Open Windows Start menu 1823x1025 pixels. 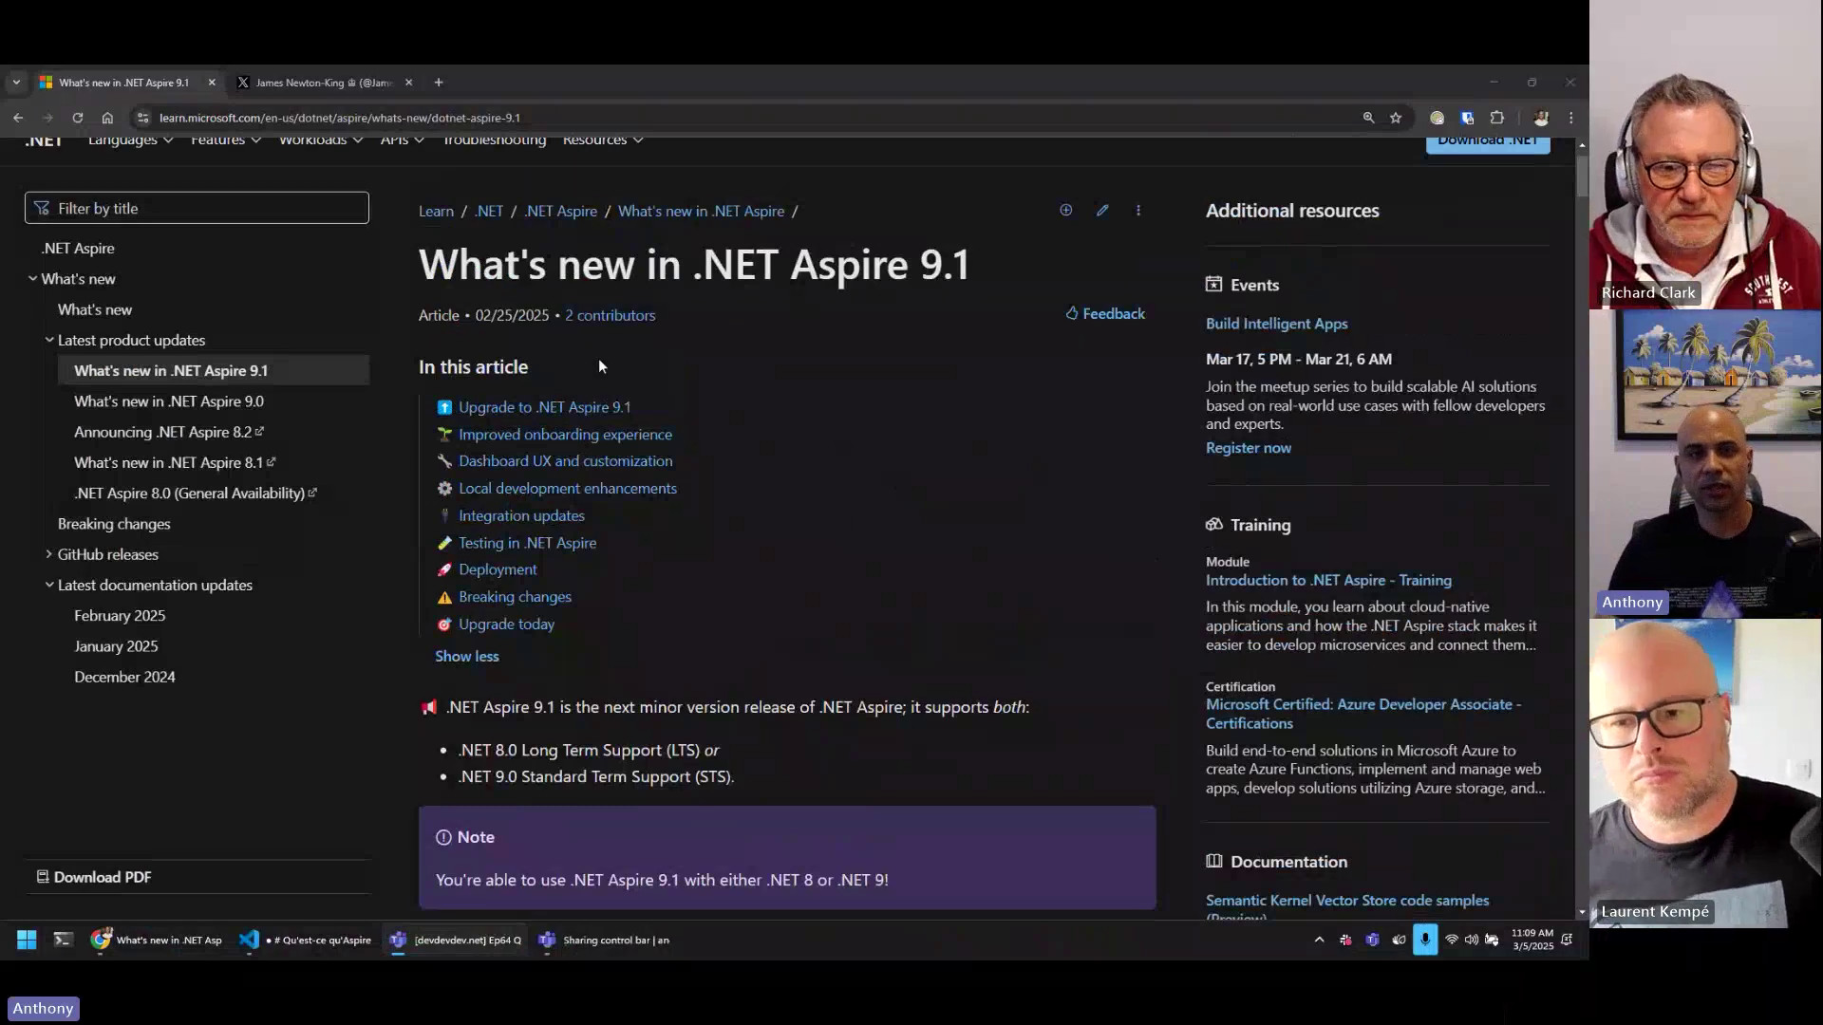click(x=27, y=940)
